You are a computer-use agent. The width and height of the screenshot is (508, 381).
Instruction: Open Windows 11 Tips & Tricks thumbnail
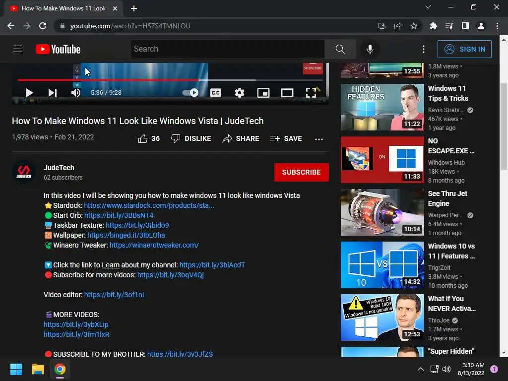click(382, 107)
